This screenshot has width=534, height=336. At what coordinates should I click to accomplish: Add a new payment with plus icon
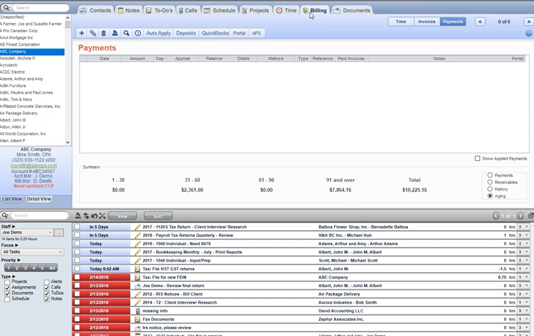(82, 33)
